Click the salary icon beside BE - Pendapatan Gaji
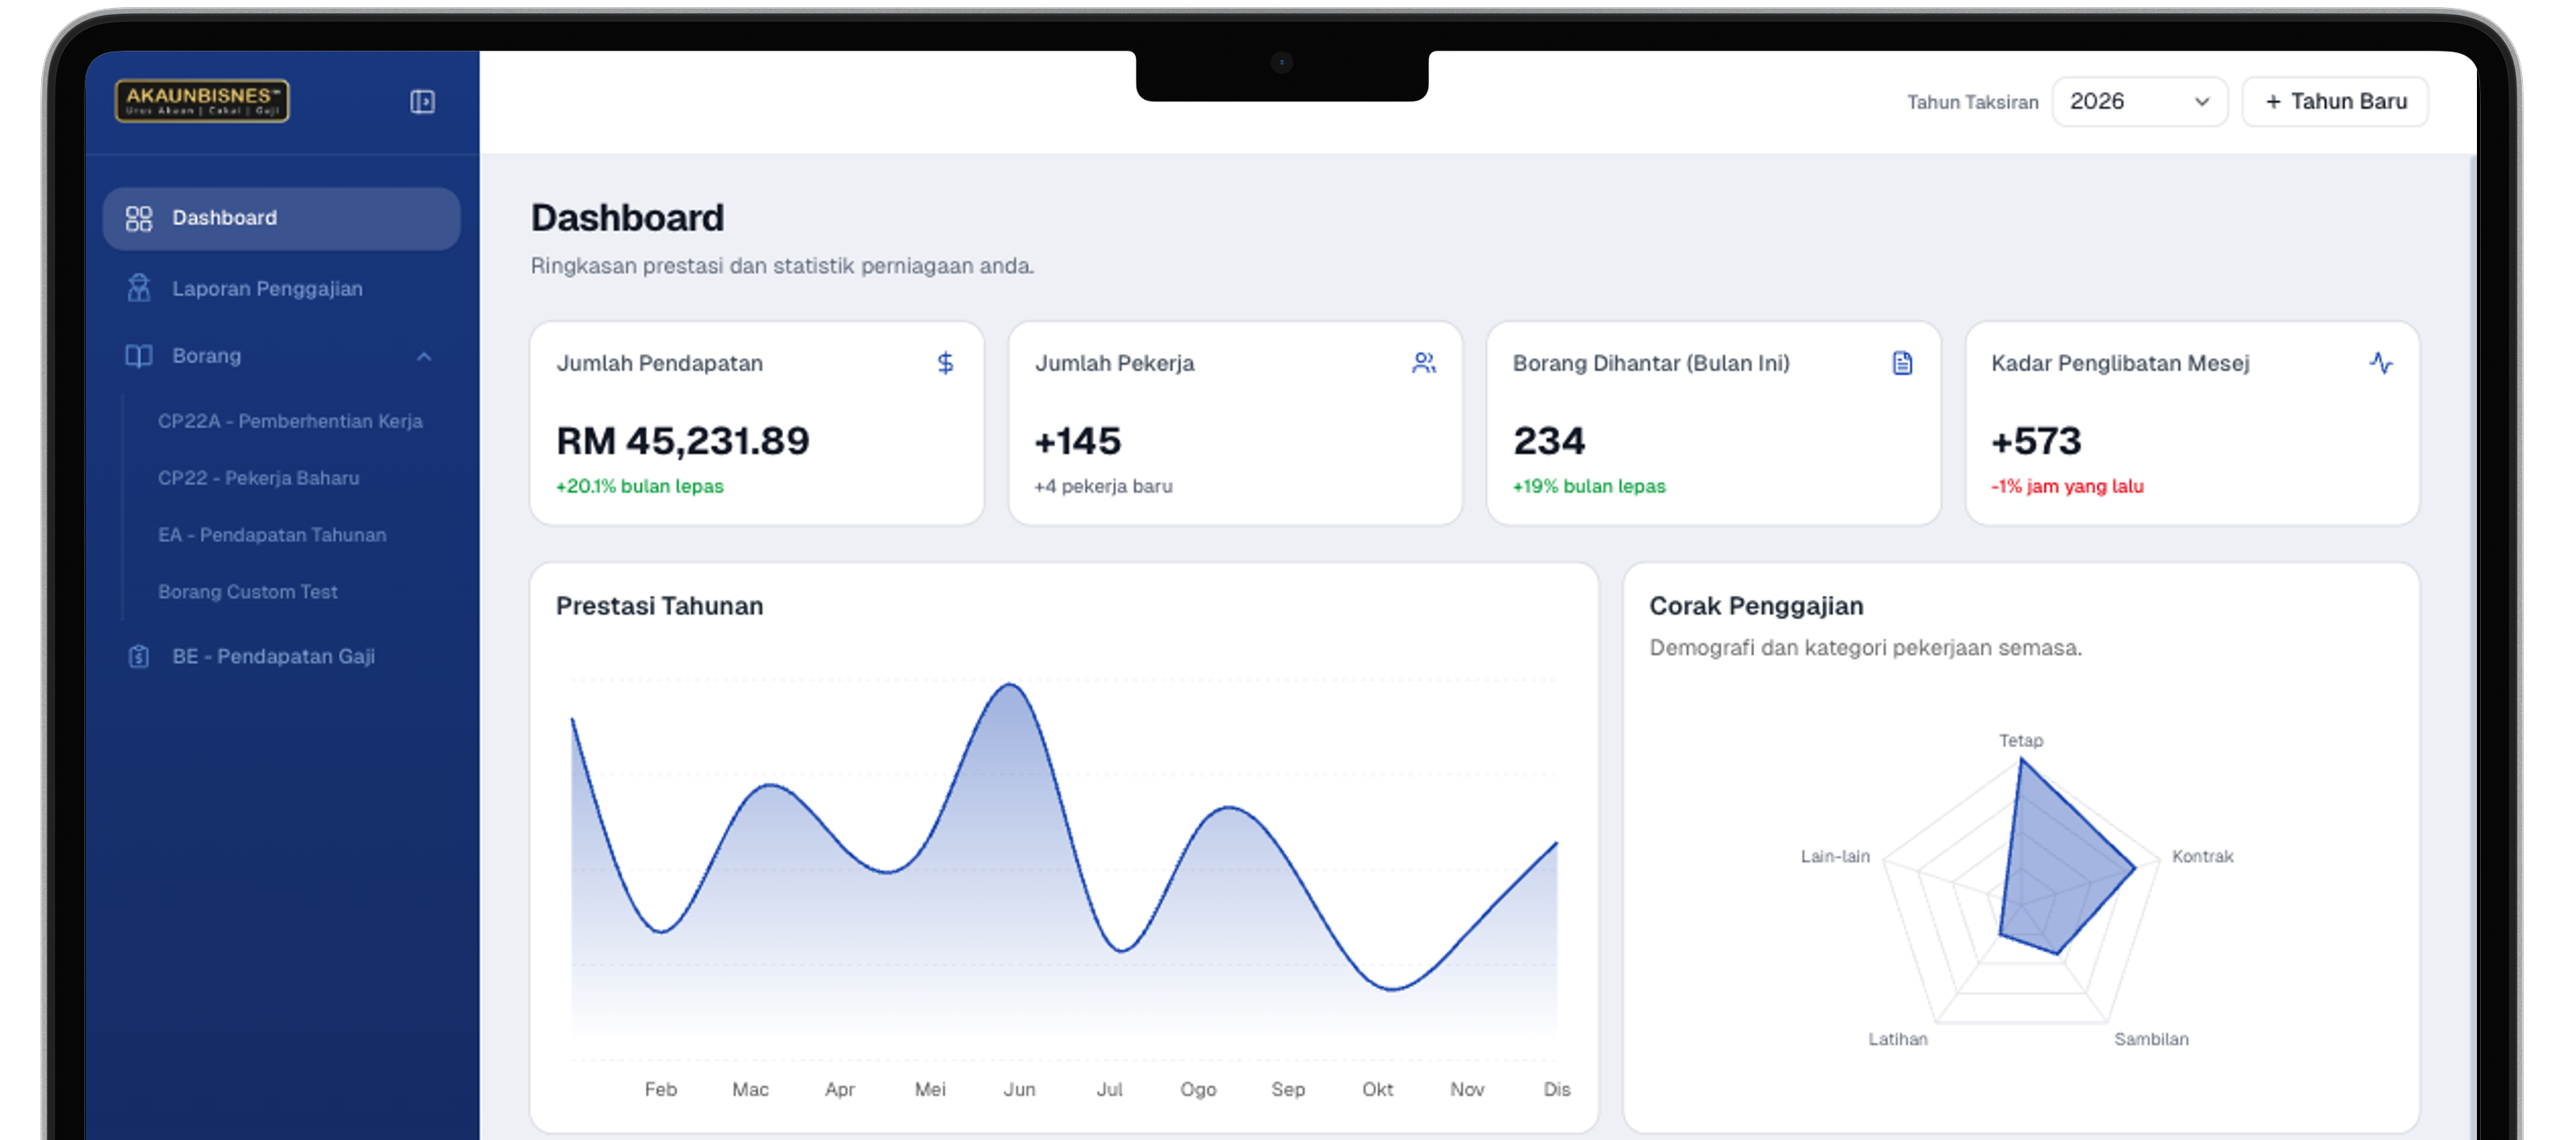The image size is (2576, 1140). click(138, 657)
